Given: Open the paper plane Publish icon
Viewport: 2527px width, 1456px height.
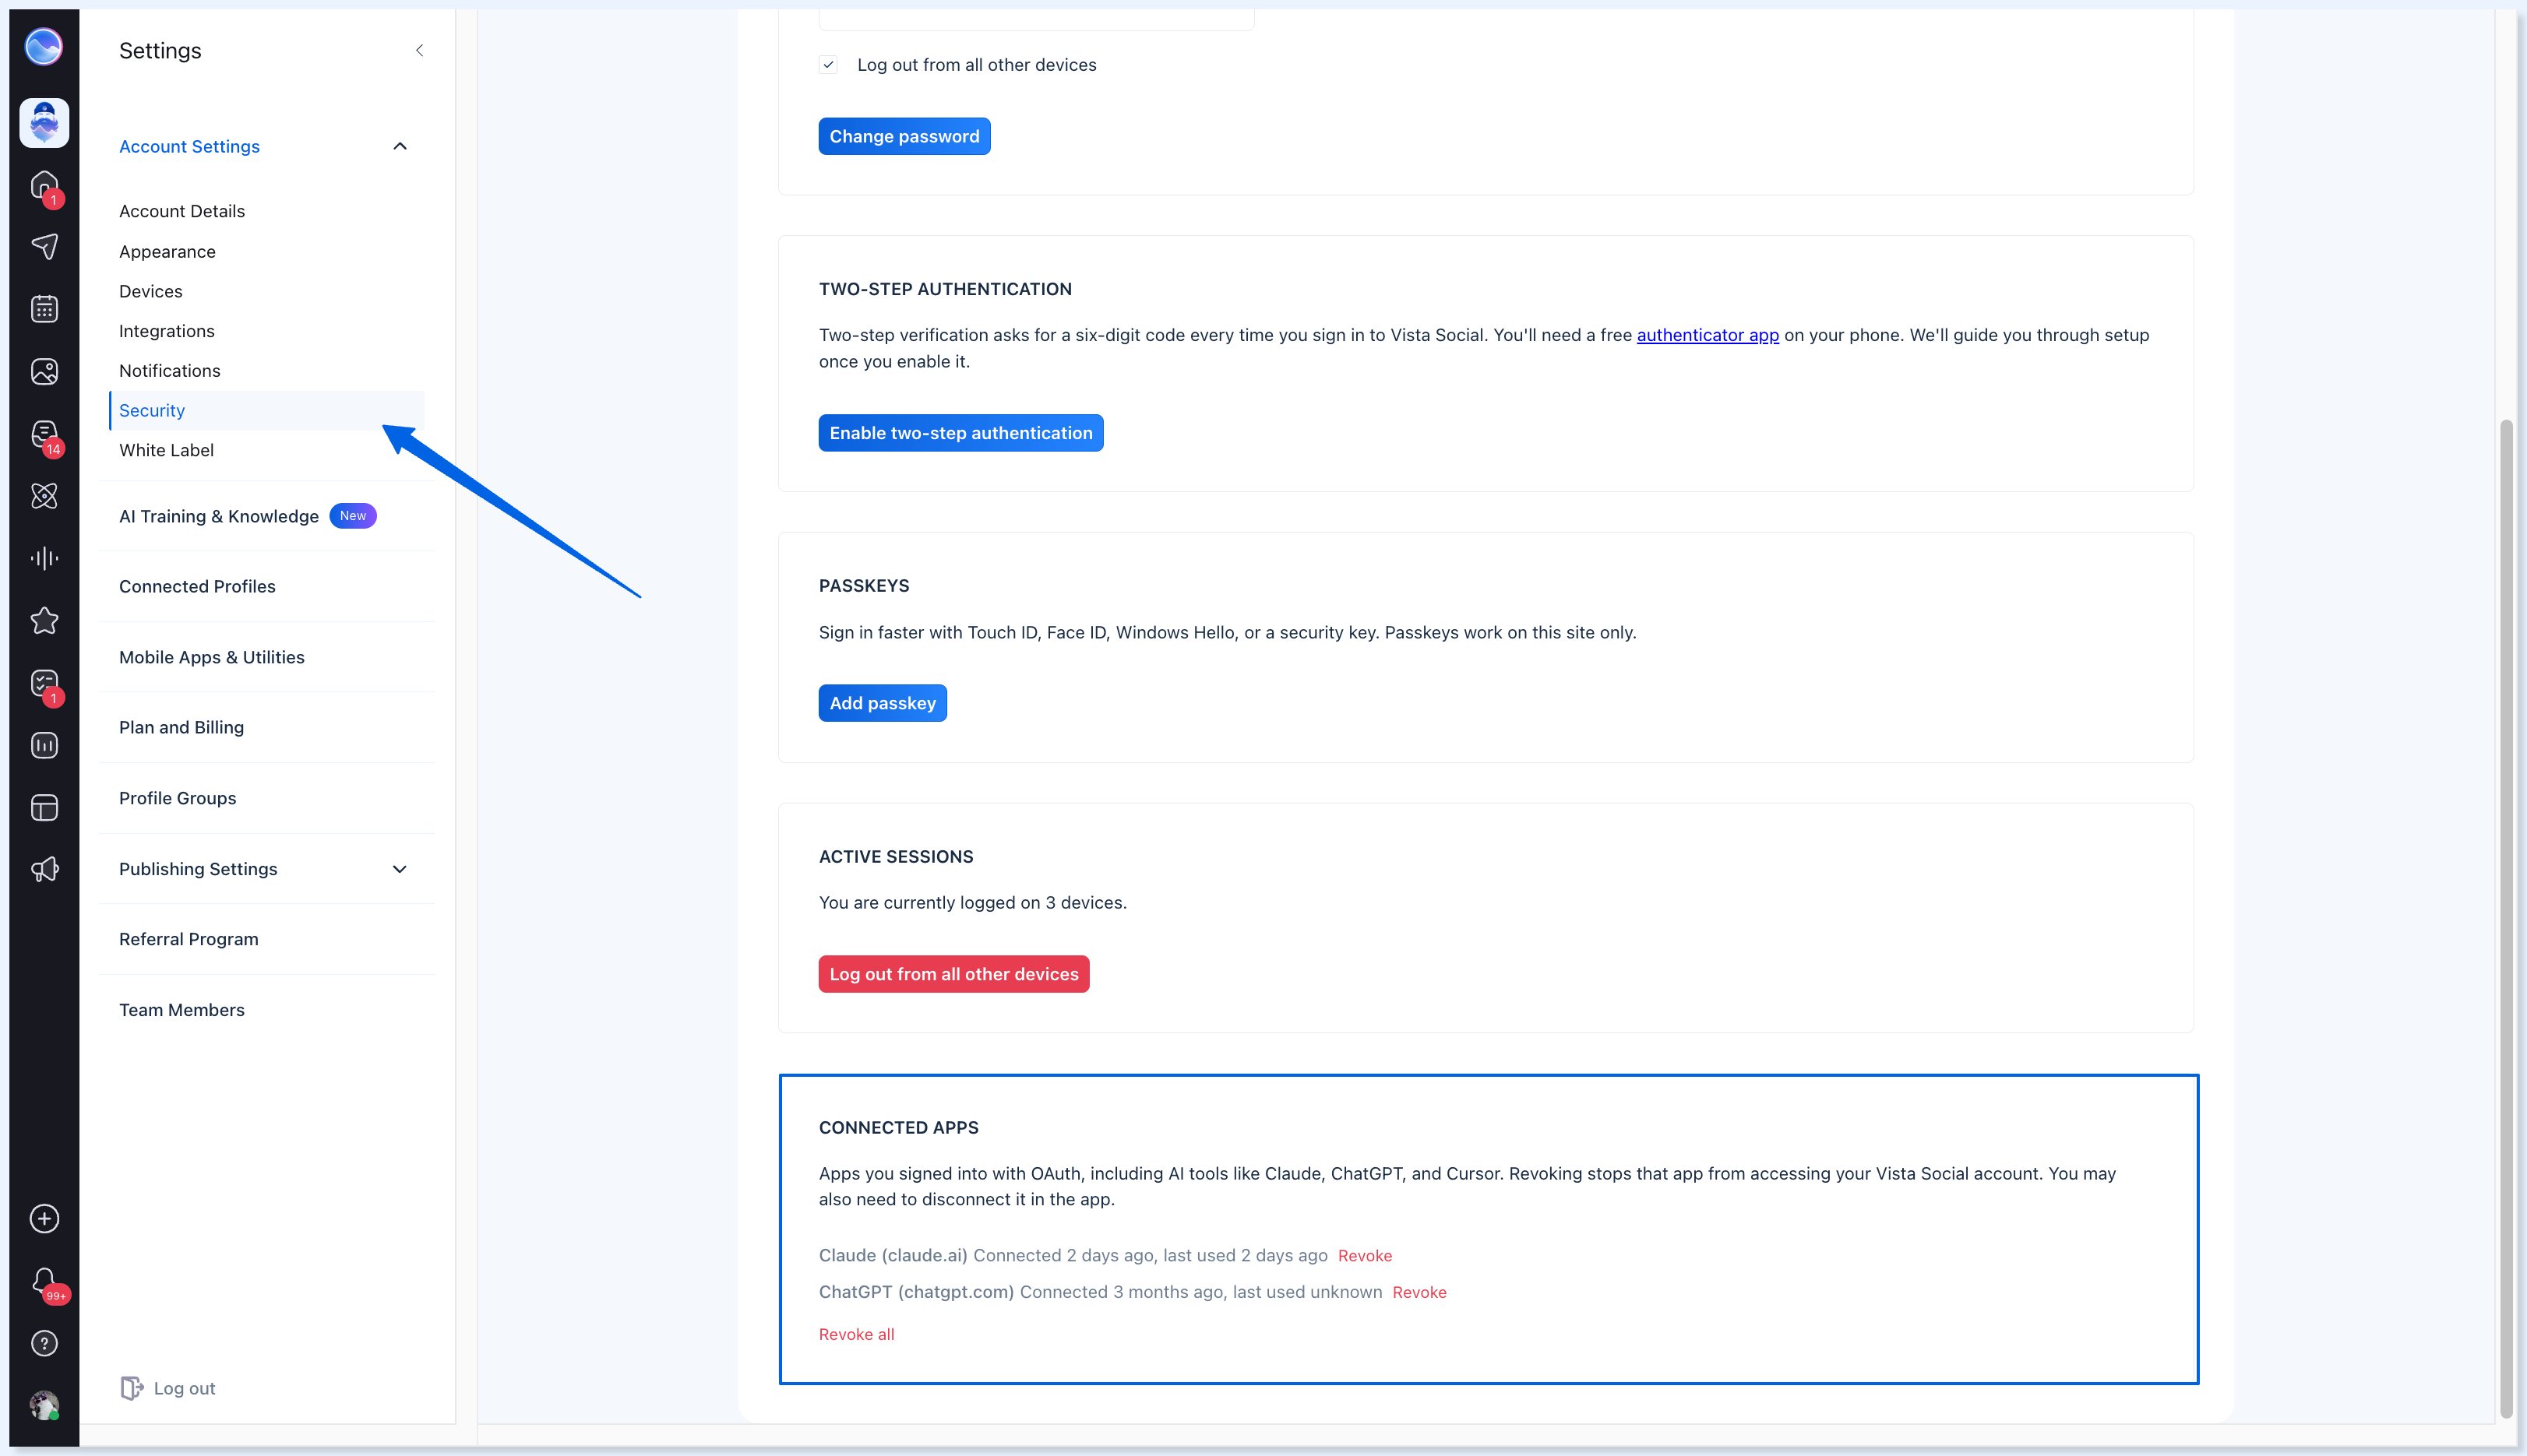Looking at the screenshot, I should [44, 247].
